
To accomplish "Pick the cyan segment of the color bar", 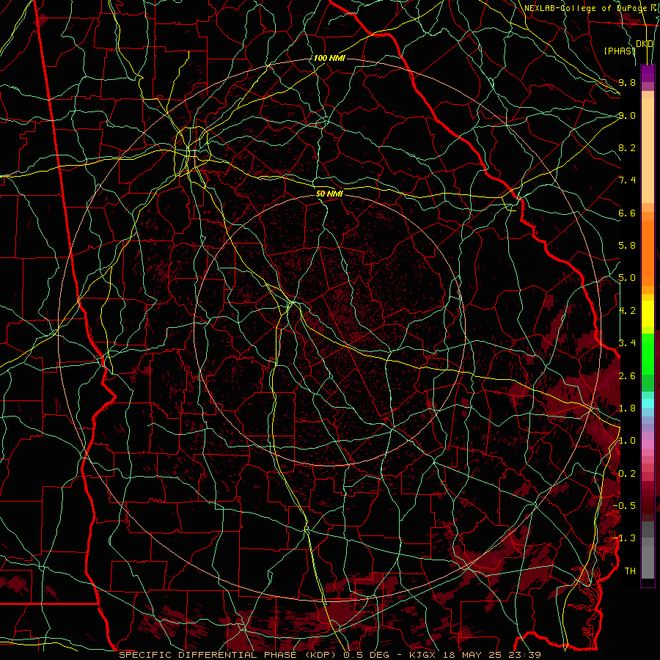I will tap(648, 403).
